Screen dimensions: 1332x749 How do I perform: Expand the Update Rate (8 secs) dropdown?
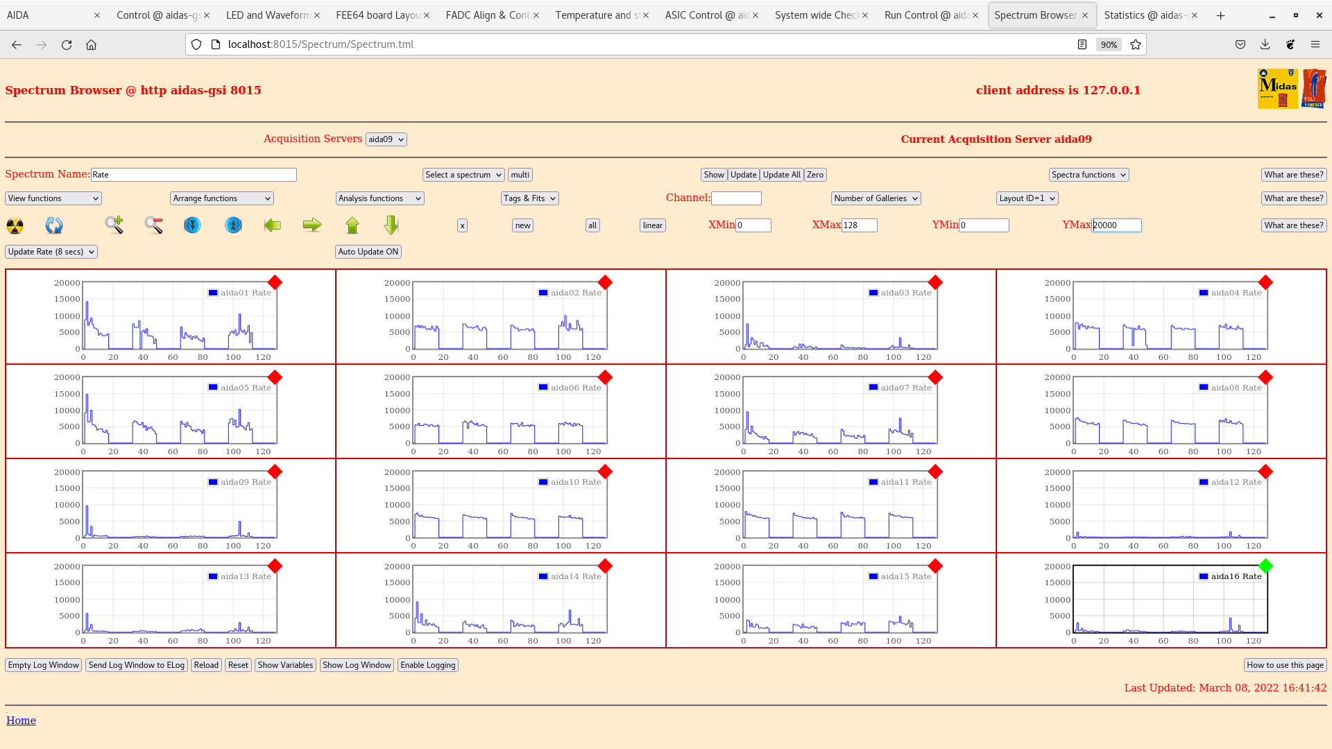click(x=51, y=252)
